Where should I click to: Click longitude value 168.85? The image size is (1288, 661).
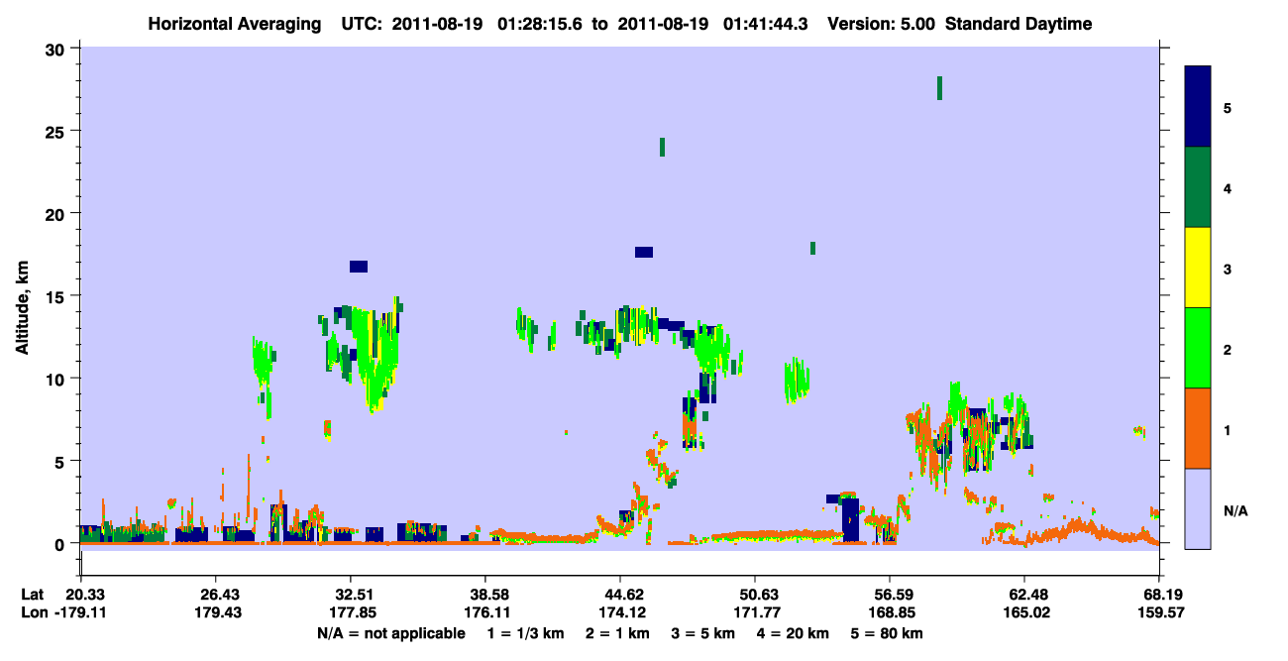click(x=890, y=612)
